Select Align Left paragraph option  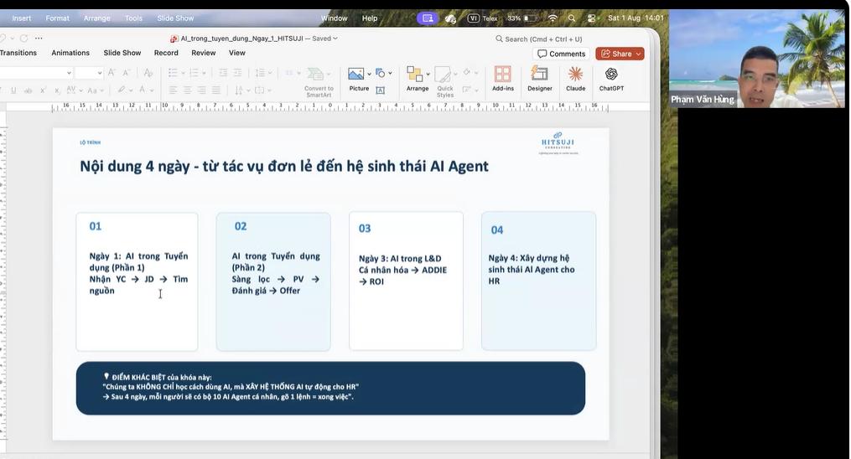173,90
